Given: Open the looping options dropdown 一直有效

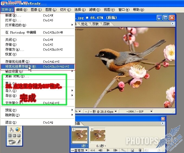Looking at the screenshot, I should click(79, 150).
